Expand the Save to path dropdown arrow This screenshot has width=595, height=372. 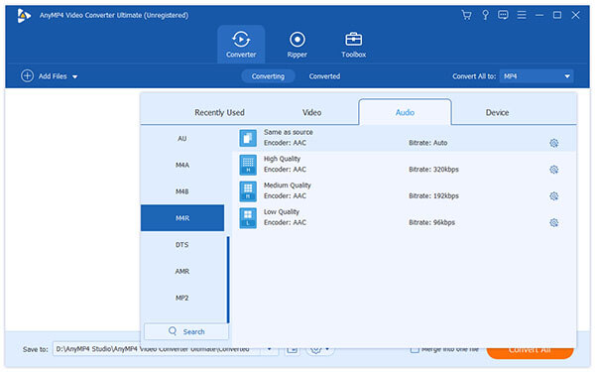tap(269, 349)
